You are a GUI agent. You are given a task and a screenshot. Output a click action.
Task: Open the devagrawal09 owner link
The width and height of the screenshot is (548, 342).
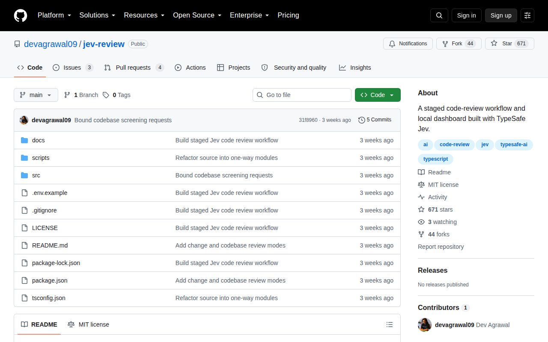pyautogui.click(x=51, y=44)
